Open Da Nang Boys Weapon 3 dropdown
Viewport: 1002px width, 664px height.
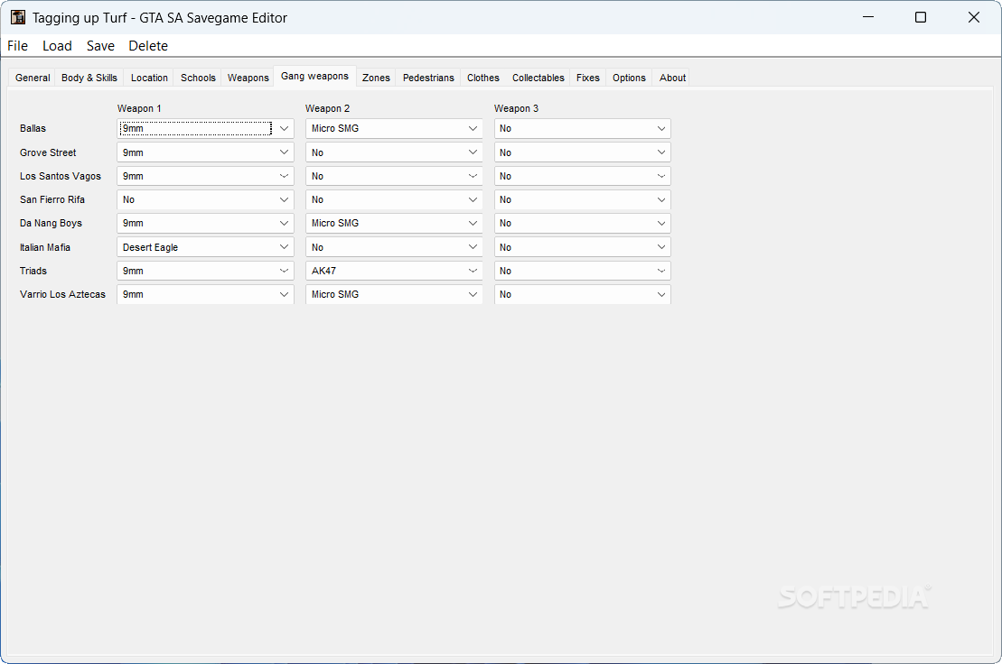582,223
